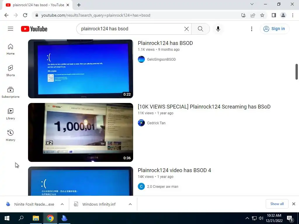
Task: Toggle the Chrome side panel
Action: [x=274, y=15]
